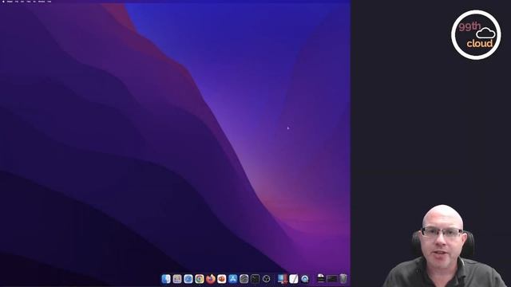Launch Terminal from the Dock
511x287 pixels.
[255, 279]
